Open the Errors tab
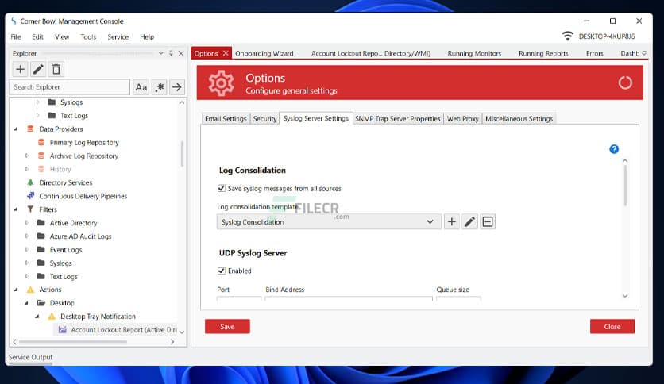The height and width of the screenshot is (384, 664). tap(595, 53)
